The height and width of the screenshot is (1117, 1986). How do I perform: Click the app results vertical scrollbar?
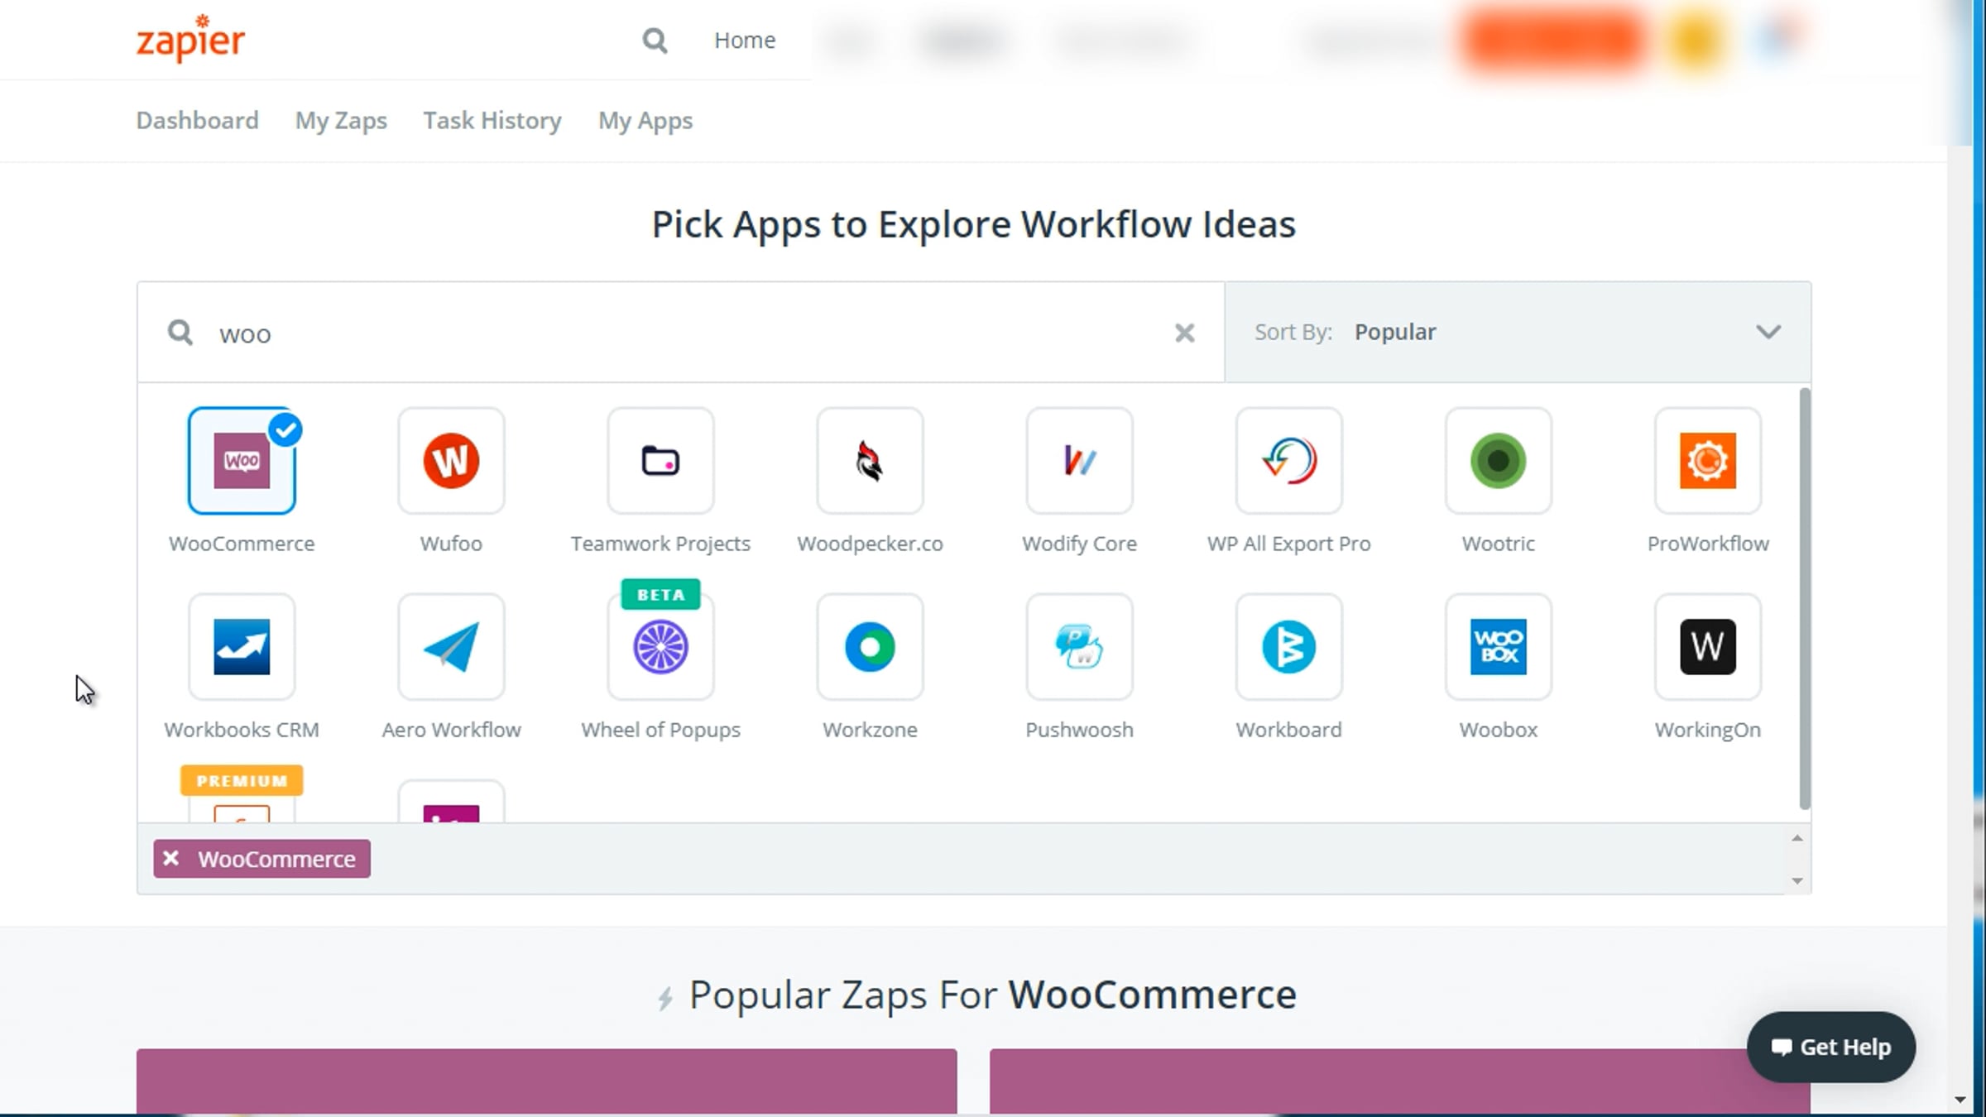[x=1804, y=597]
